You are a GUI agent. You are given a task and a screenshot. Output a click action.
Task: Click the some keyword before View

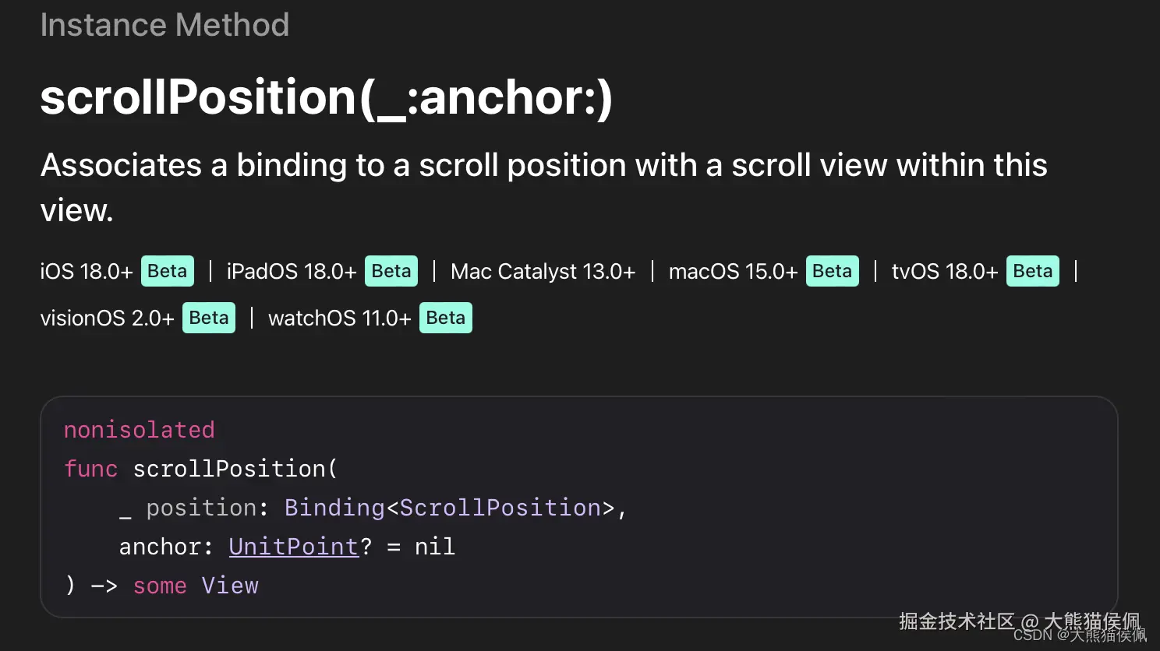click(160, 586)
